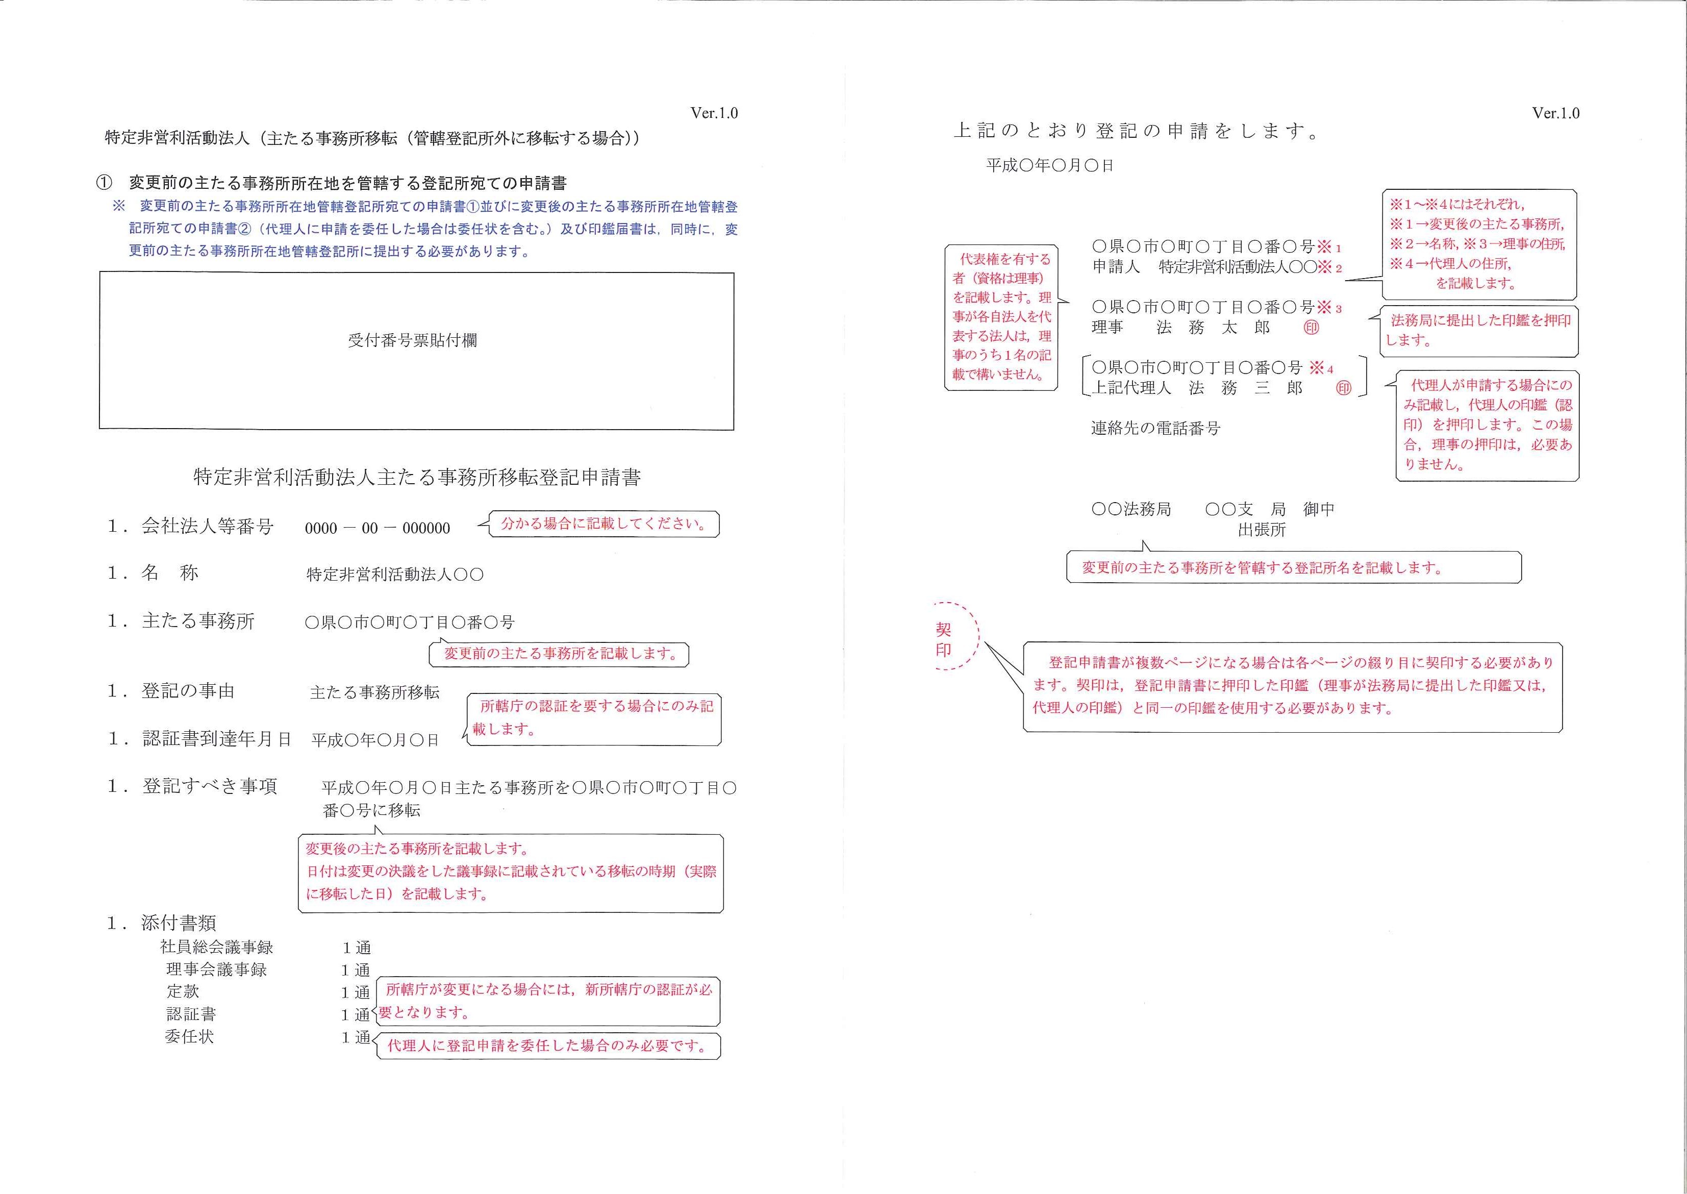Click the addressee "○○法務局"

tap(1130, 509)
